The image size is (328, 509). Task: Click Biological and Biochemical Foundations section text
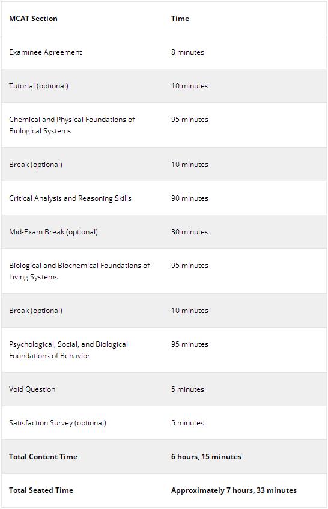point(79,271)
